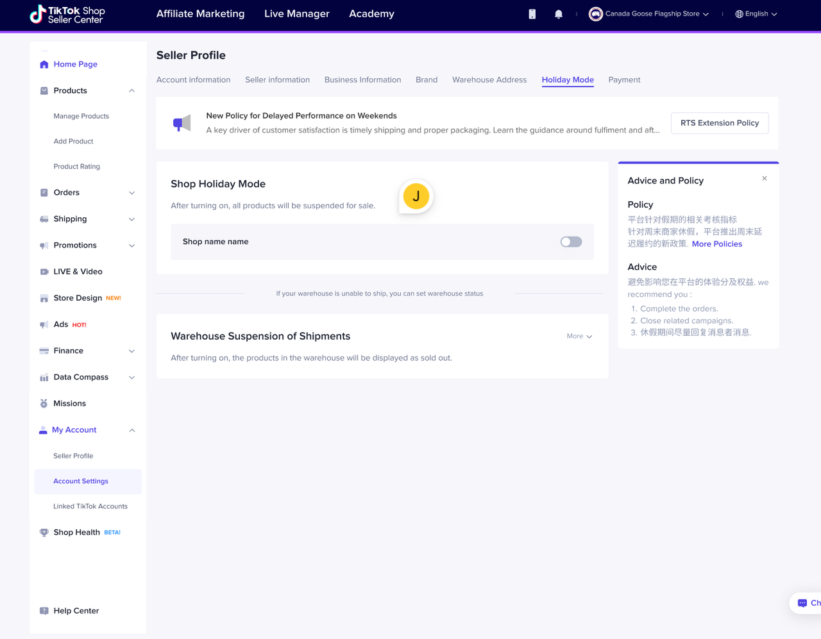821x639 pixels.
Task: Click the RTS Extension Policy button
Action: pos(719,123)
